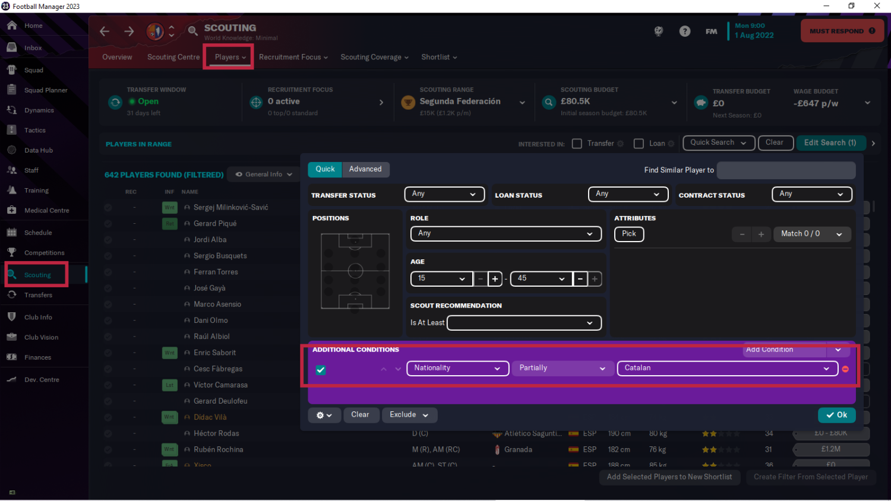The width and height of the screenshot is (891, 501).
Task: Remove the Nationality condition with red minus icon
Action: point(845,369)
